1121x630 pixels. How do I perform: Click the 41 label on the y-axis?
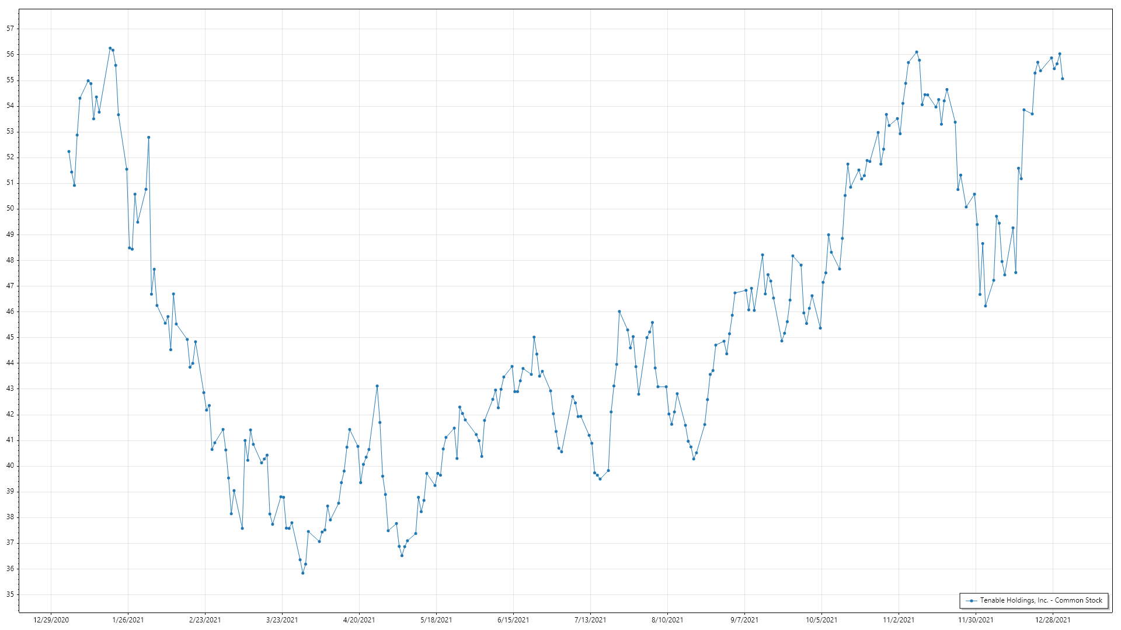pyautogui.click(x=11, y=440)
